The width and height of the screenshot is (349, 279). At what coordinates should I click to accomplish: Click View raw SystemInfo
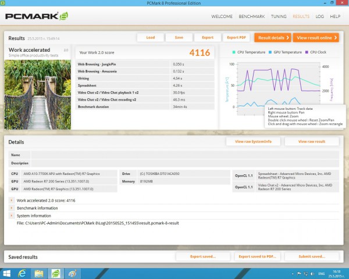tap(253, 141)
